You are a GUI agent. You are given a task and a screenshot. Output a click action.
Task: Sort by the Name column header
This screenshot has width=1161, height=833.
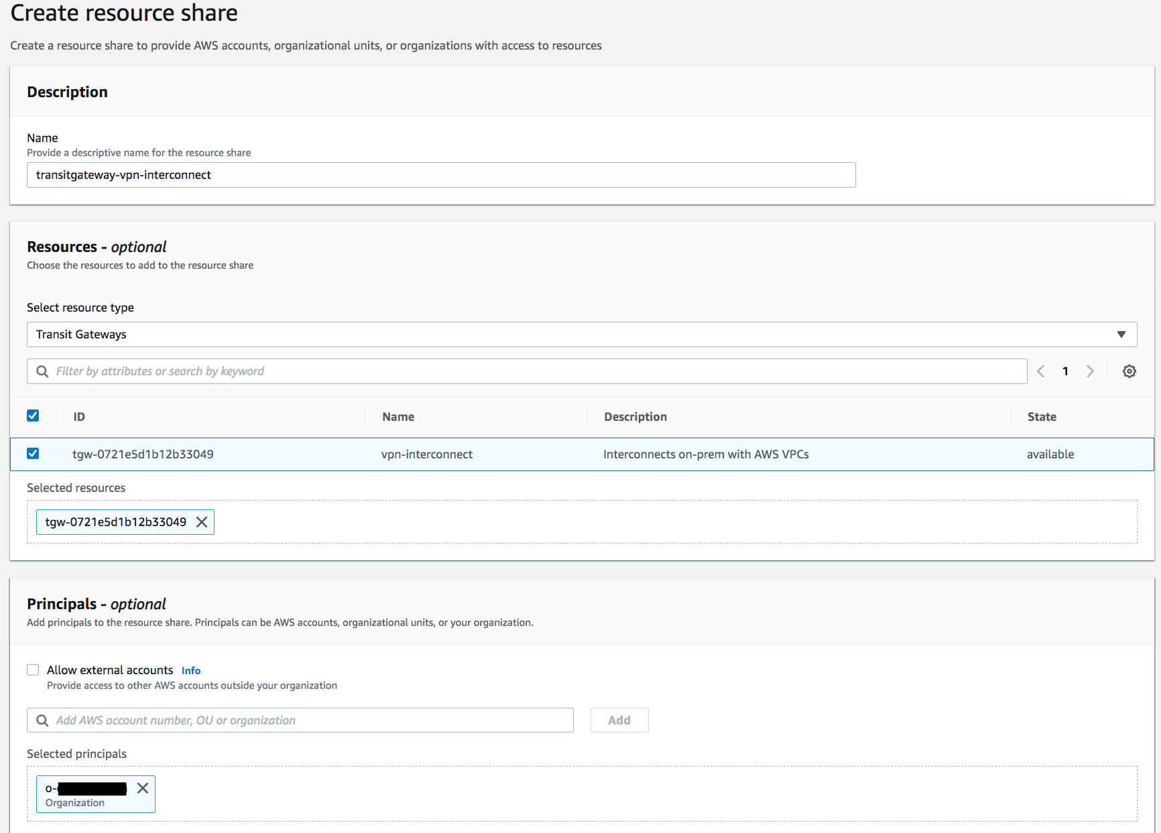point(398,417)
